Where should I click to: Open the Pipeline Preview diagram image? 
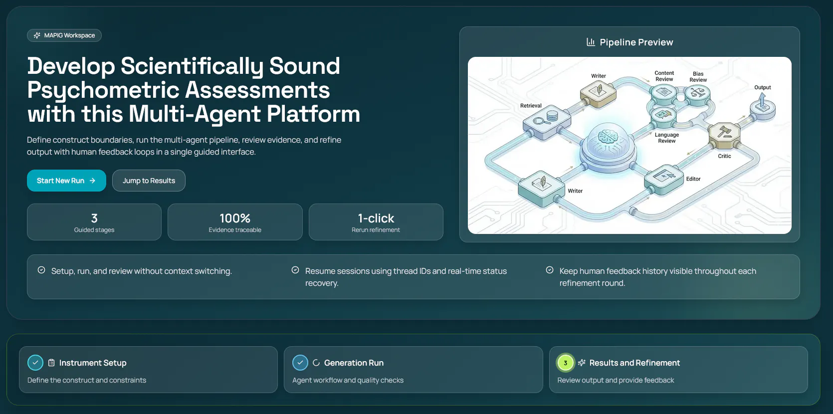(629, 145)
